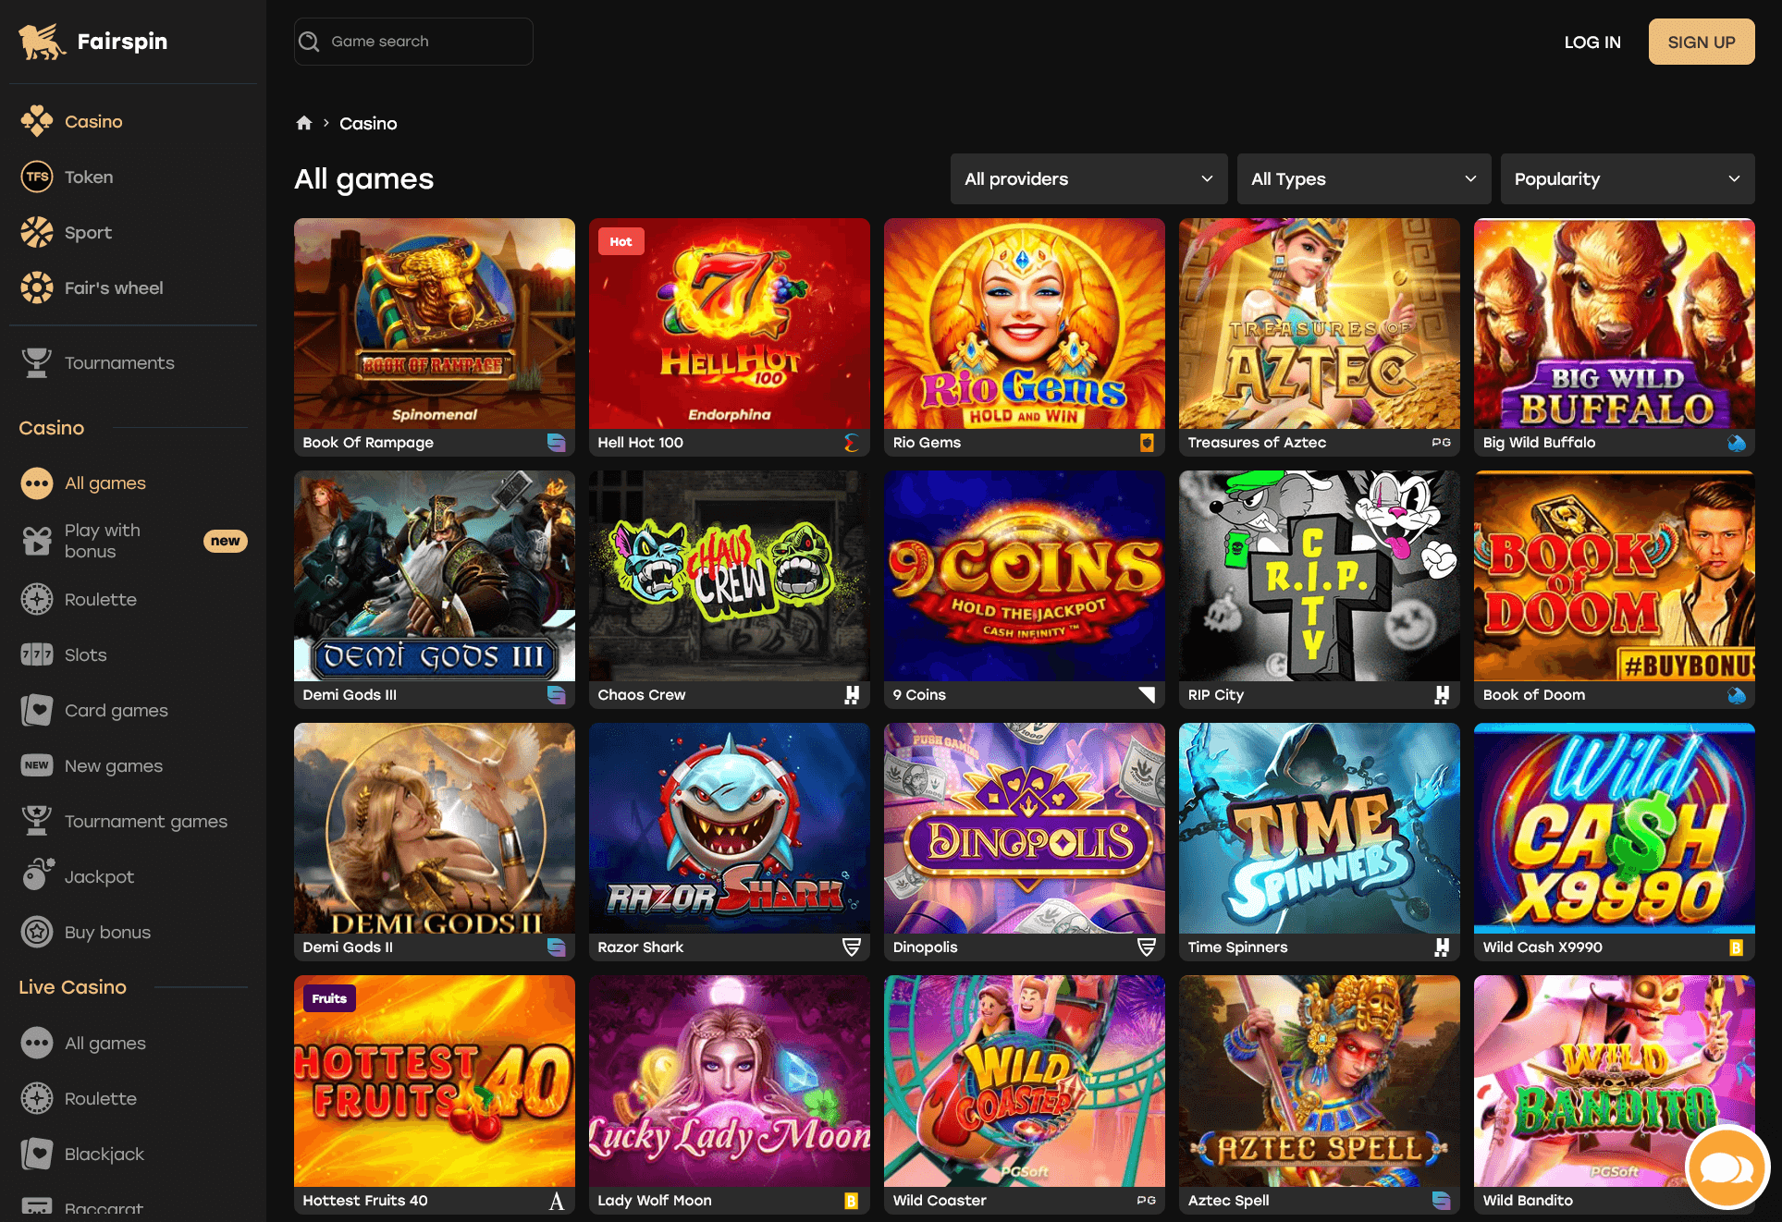The image size is (1782, 1222).
Task: Click the Hot badge on Hell Hot 100
Action: coord(621,241)
